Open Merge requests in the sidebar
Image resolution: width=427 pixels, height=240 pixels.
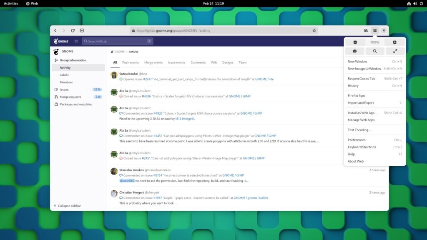click(78, 97)
